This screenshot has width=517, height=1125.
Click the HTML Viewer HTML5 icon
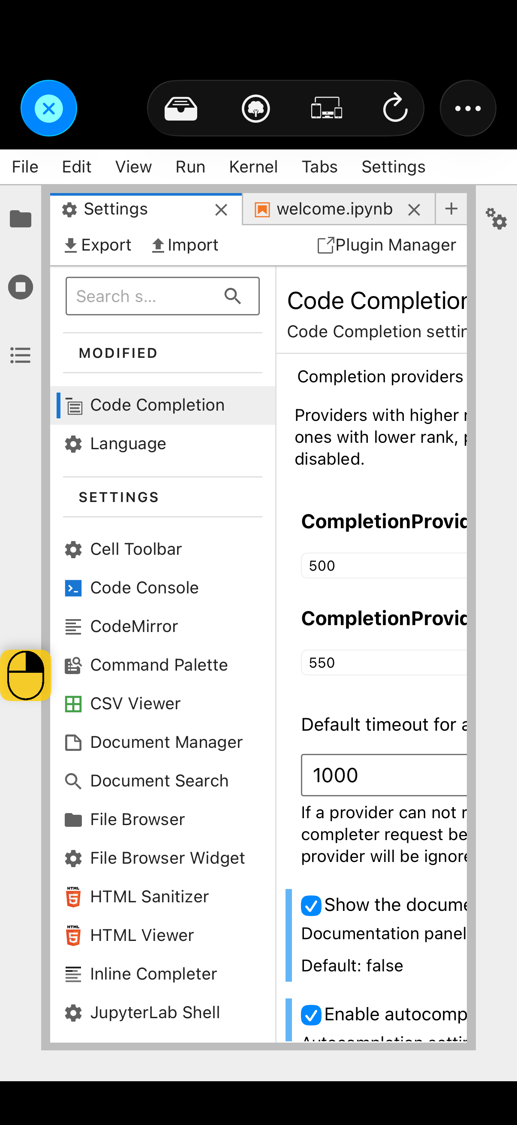[73, 935]
